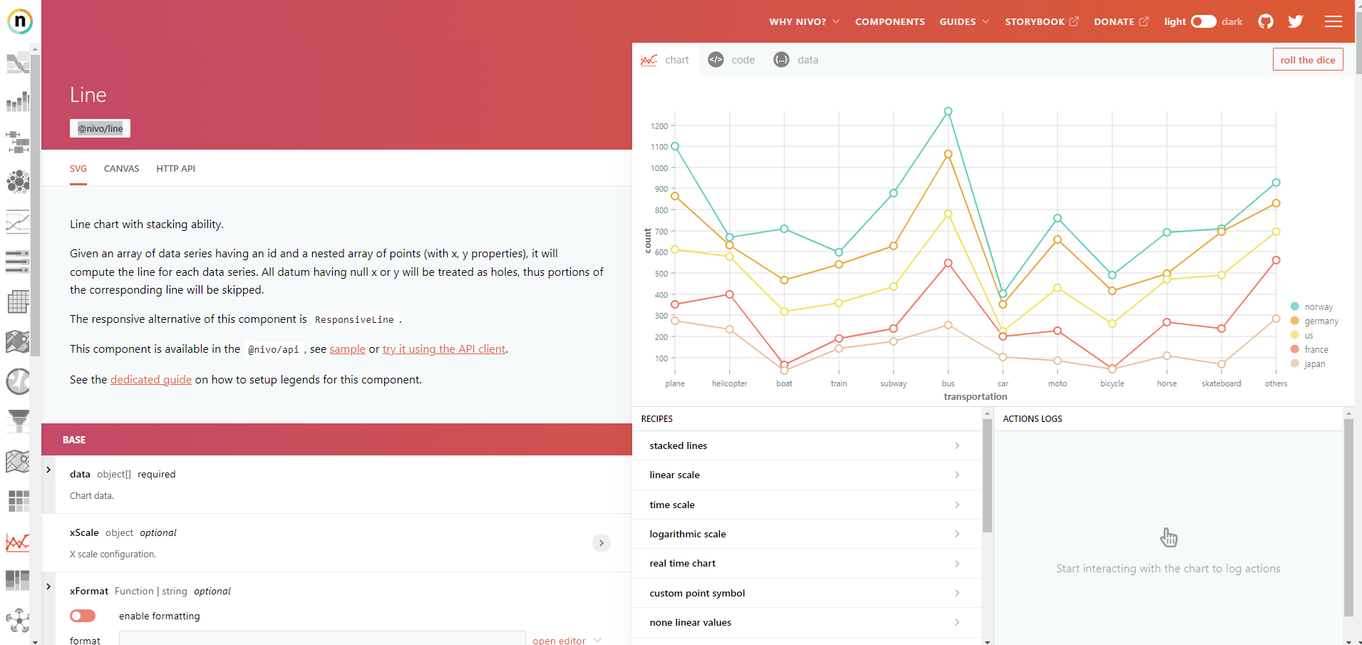Click the data tab braces icon

[781, 60]
